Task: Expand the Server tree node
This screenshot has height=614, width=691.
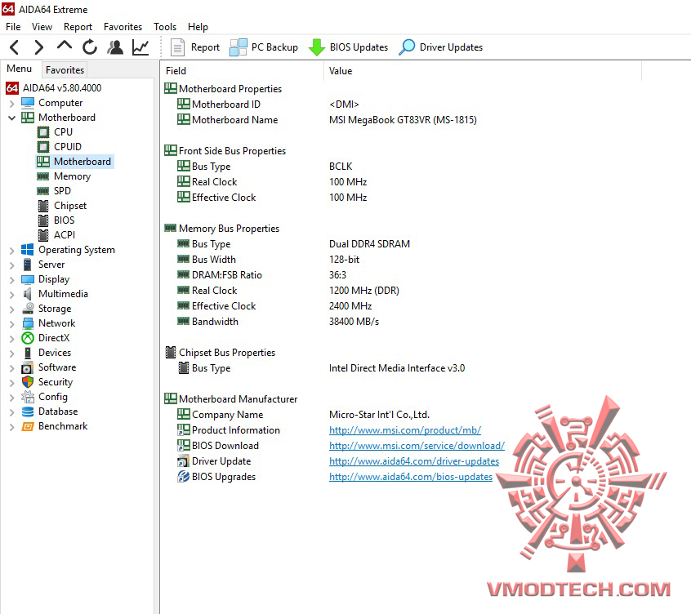Action: (12, 265)
